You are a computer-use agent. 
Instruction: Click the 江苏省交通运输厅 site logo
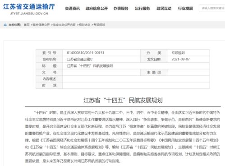[29, 7]
